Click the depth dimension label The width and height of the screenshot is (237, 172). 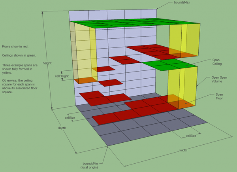tap(62, 128)
